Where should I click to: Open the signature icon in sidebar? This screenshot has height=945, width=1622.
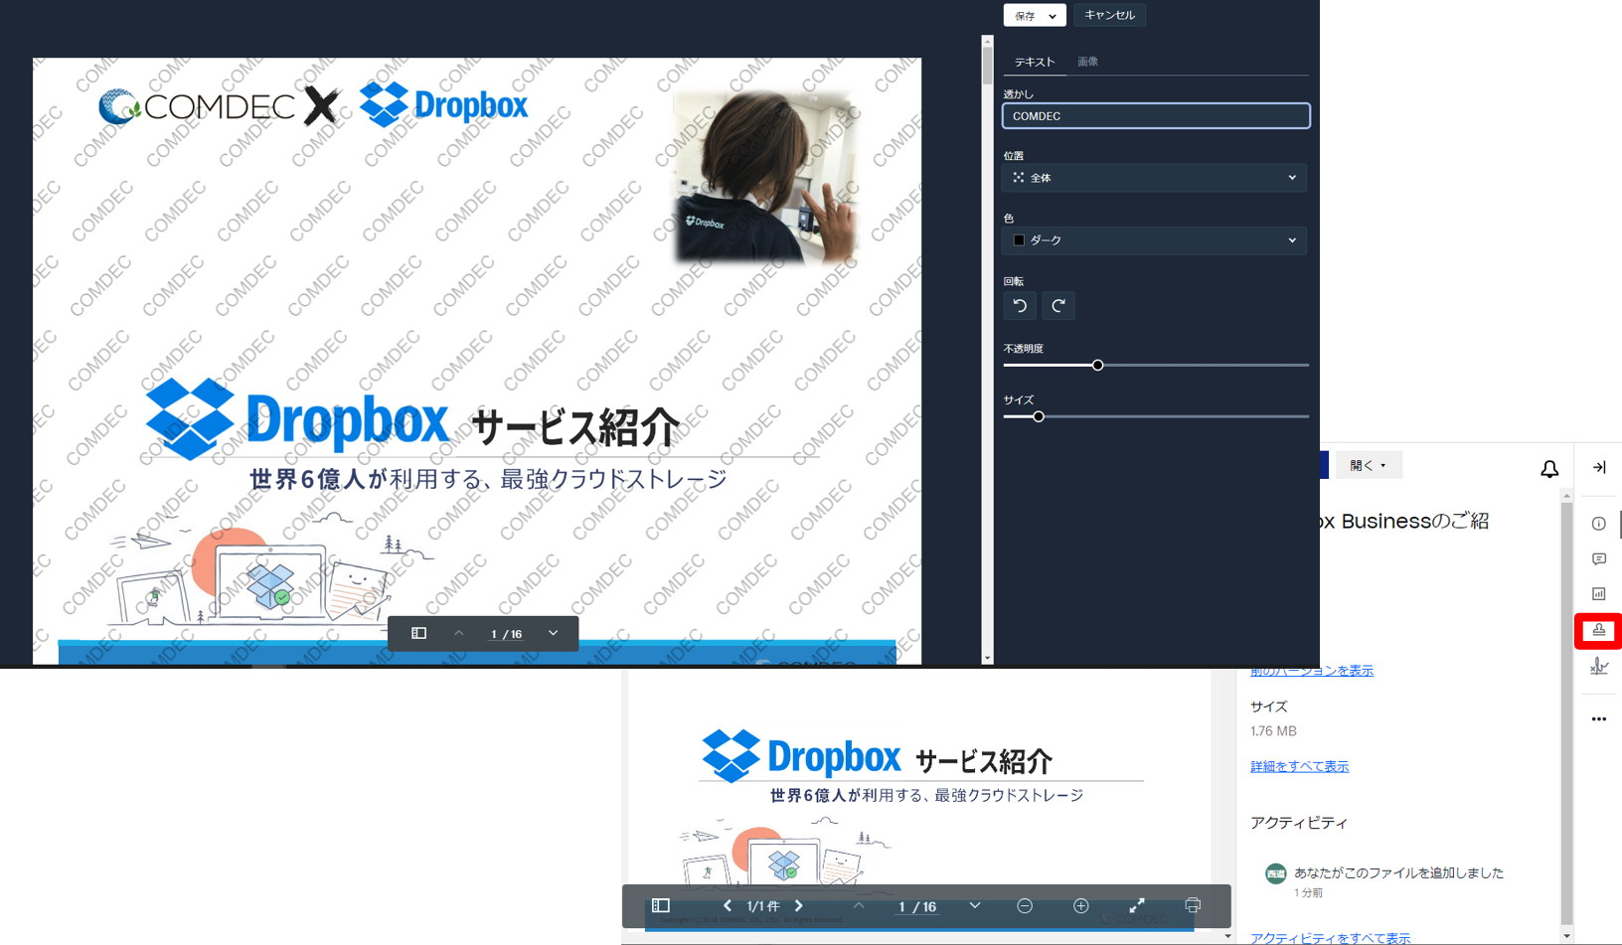pyautogui.click(x=1599, y=667)
